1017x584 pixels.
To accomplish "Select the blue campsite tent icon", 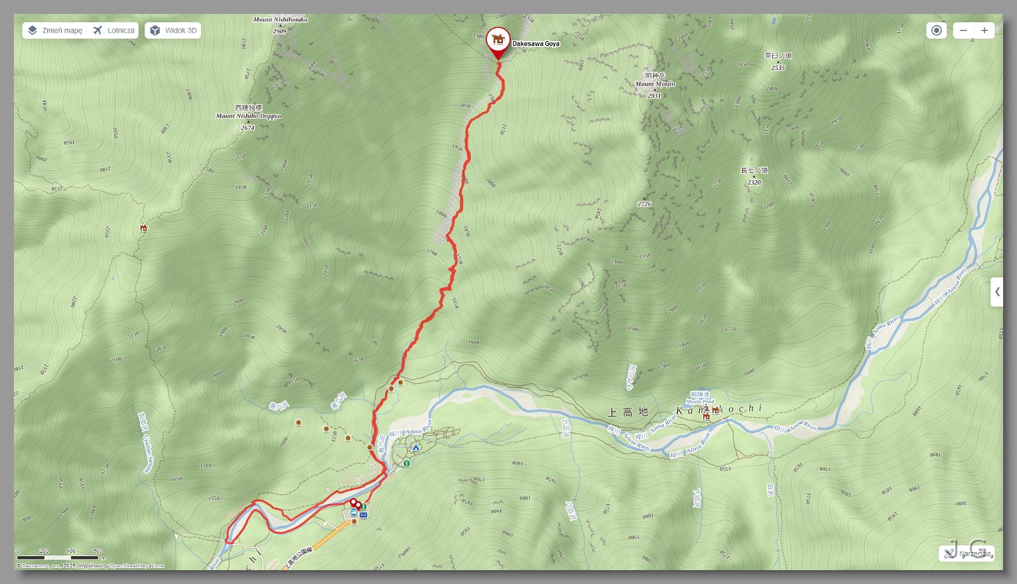I will [x=416, y=448].
